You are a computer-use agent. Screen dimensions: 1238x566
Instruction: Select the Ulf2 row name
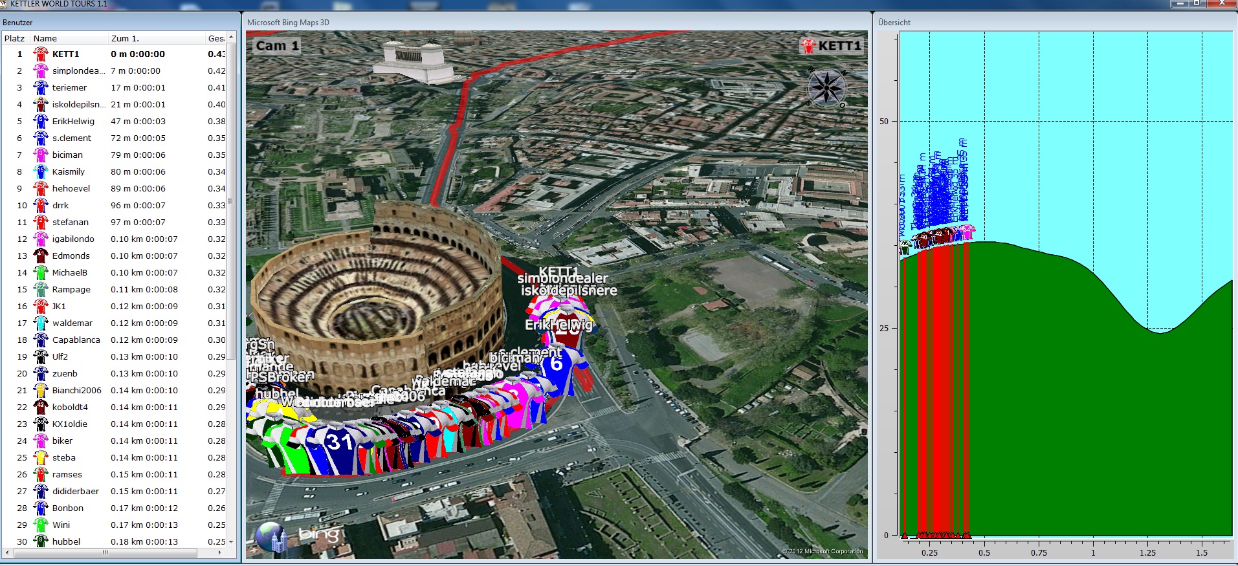(x=60, y=357)
